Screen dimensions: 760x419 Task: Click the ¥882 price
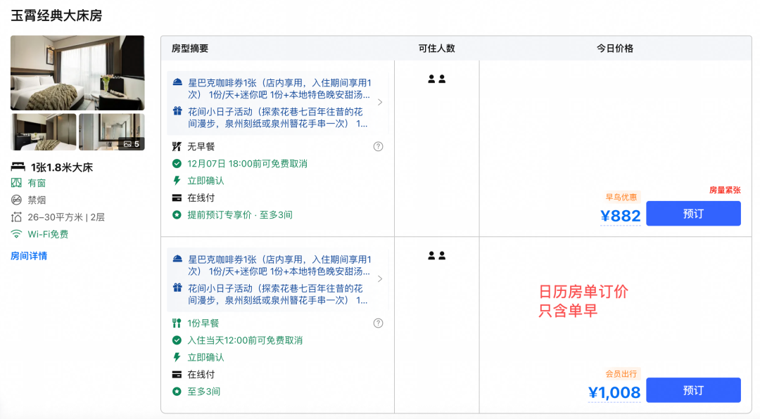pyautogui.click(x=621, y=216)
